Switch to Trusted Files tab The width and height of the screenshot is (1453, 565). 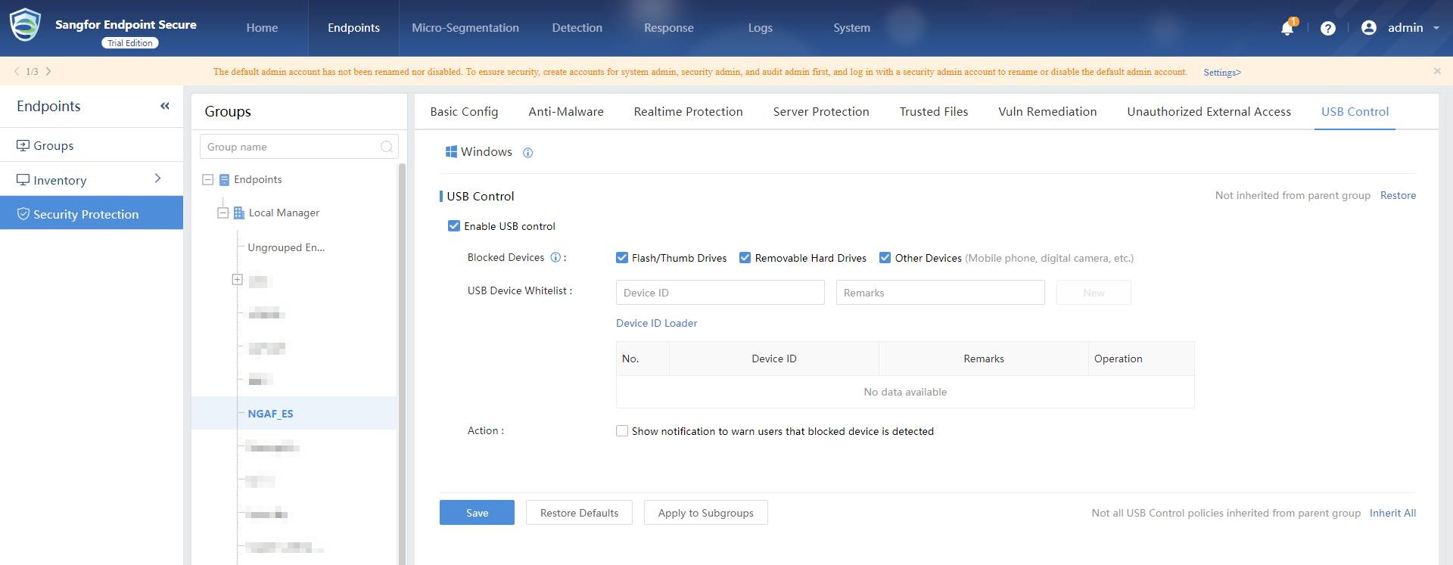coord(934,111)
